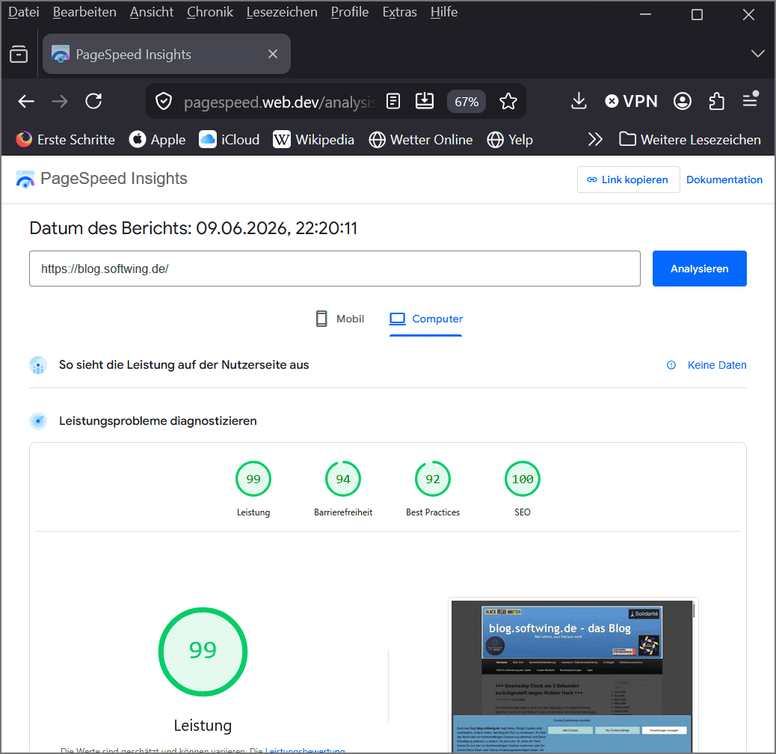Select the PageSpeed Insights browser tab
Image resolution: width=776 pixels, height=754 pixels.
[x=166, y=54]
